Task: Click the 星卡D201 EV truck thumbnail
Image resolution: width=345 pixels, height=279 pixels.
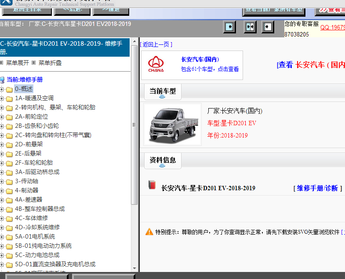Action: [173, 124]
